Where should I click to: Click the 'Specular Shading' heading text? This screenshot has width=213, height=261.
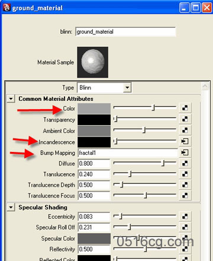pyautogui.click(x=43, y=207)
